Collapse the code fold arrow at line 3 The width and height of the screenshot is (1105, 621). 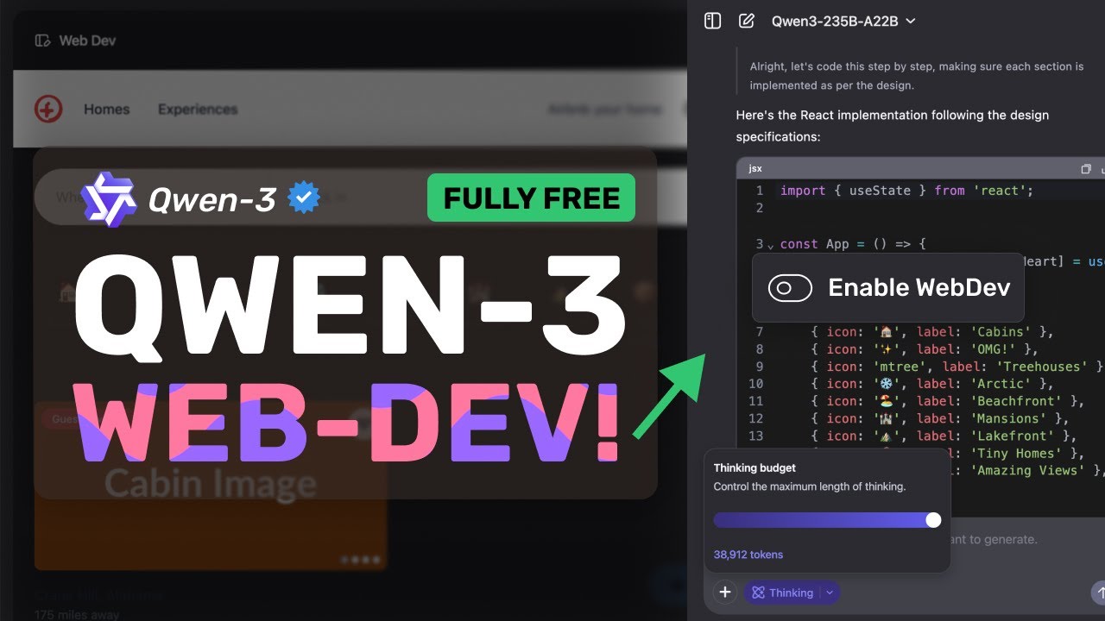pos(770,246)
